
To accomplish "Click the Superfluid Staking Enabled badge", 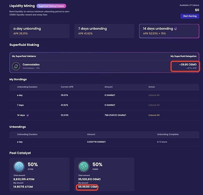I will coord(51,6).
